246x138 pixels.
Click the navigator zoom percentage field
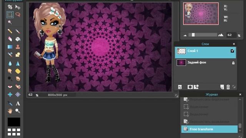231,35
